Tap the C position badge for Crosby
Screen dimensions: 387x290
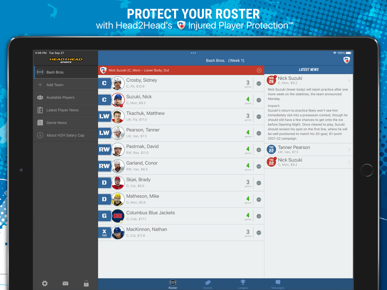point(104,84)
